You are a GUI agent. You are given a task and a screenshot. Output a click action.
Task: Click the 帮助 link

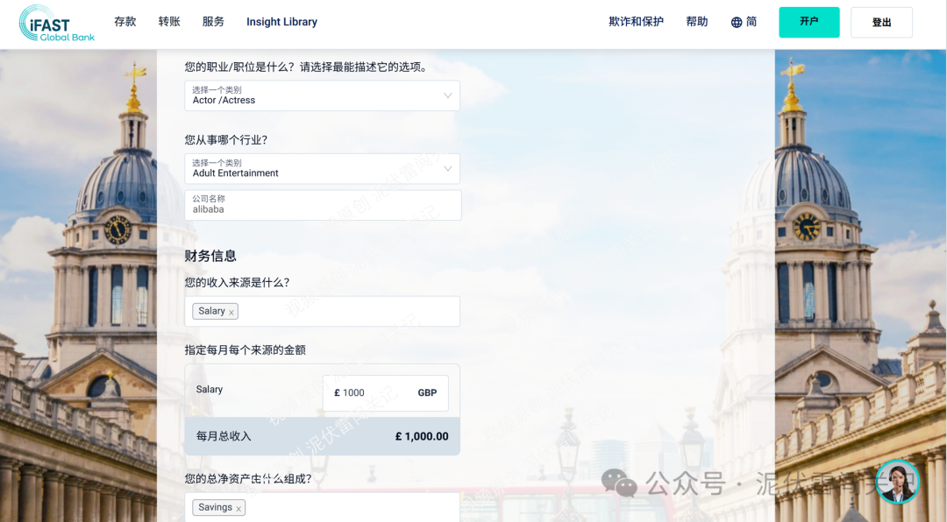(697, 21)
